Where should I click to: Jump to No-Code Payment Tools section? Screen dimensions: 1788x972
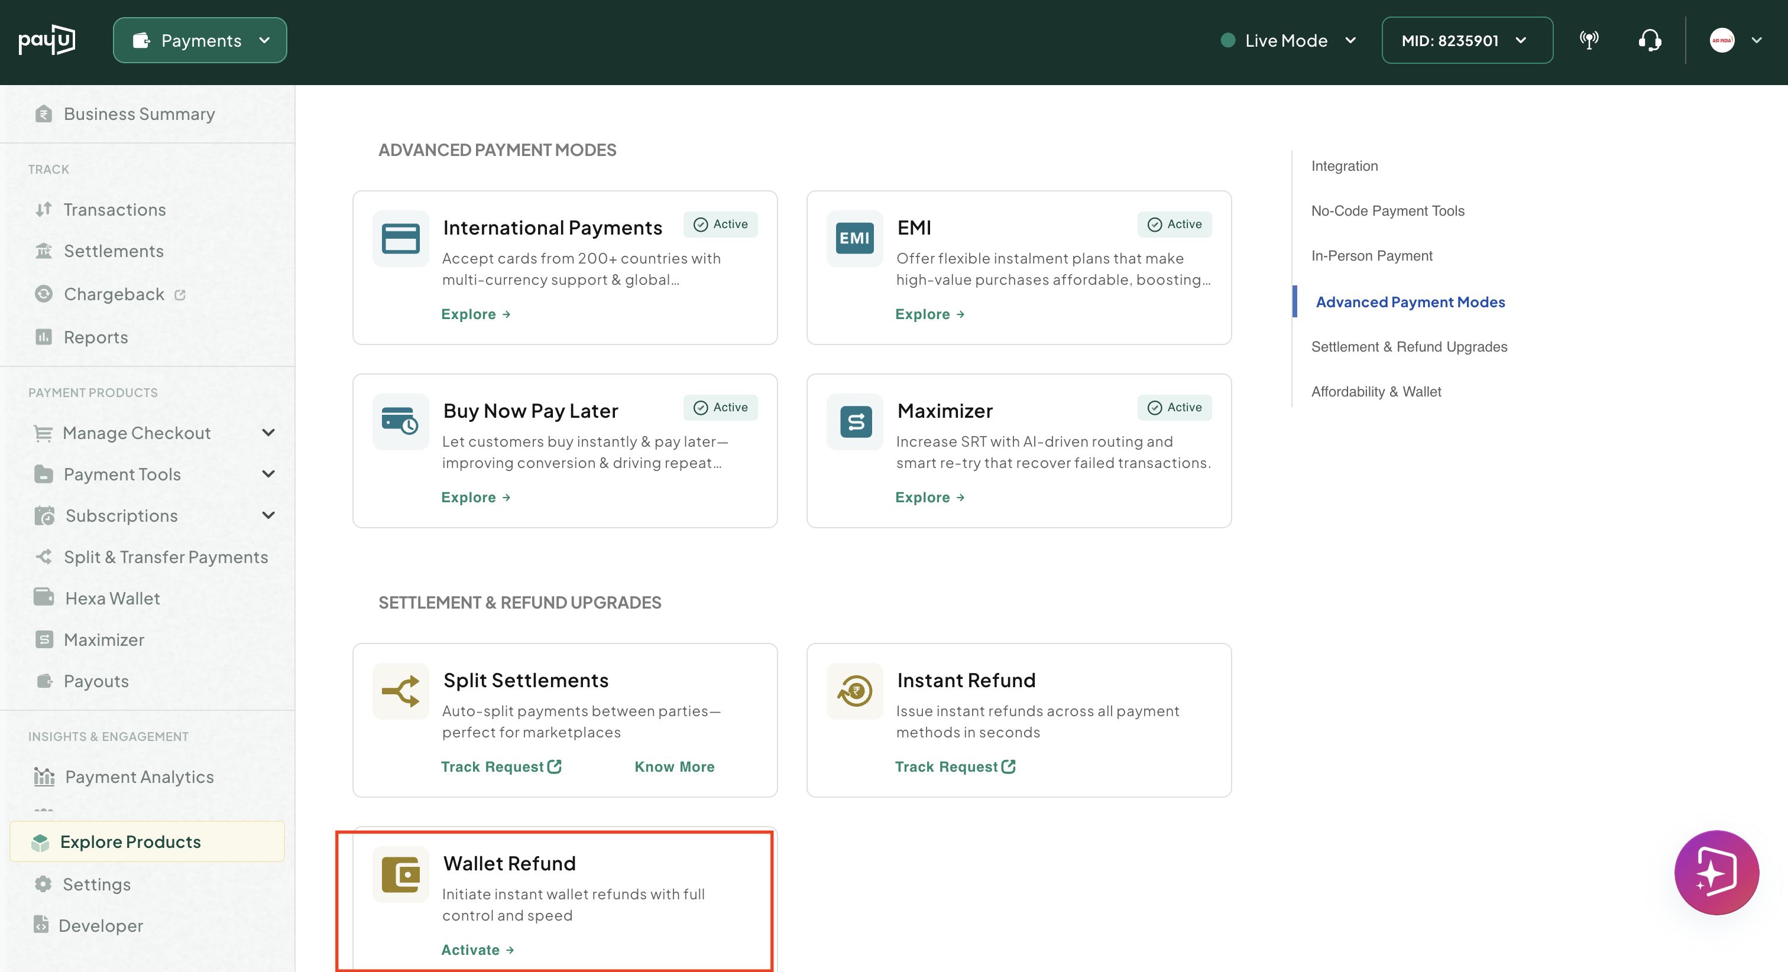coord(1388,211)
